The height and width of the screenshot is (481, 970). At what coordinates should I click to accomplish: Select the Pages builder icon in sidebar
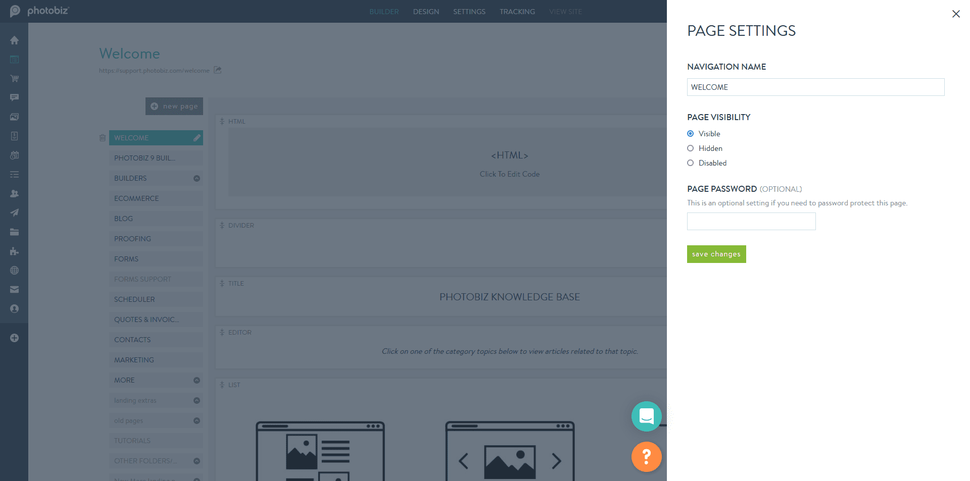(x=14, y=59)
